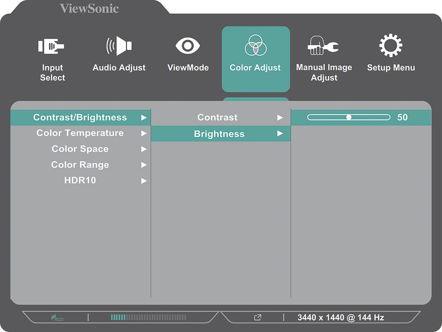
Task: Open Manual Image Adjust wrench icon
Action: click(x=324, y=46)
